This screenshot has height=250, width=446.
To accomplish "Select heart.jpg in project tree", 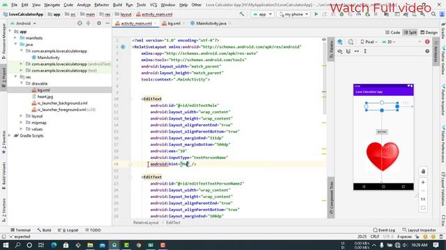I will [x=45, y=97].
